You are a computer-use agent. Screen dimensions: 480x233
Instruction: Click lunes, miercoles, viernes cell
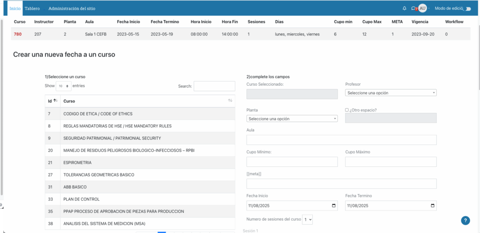tap(297, 34)
